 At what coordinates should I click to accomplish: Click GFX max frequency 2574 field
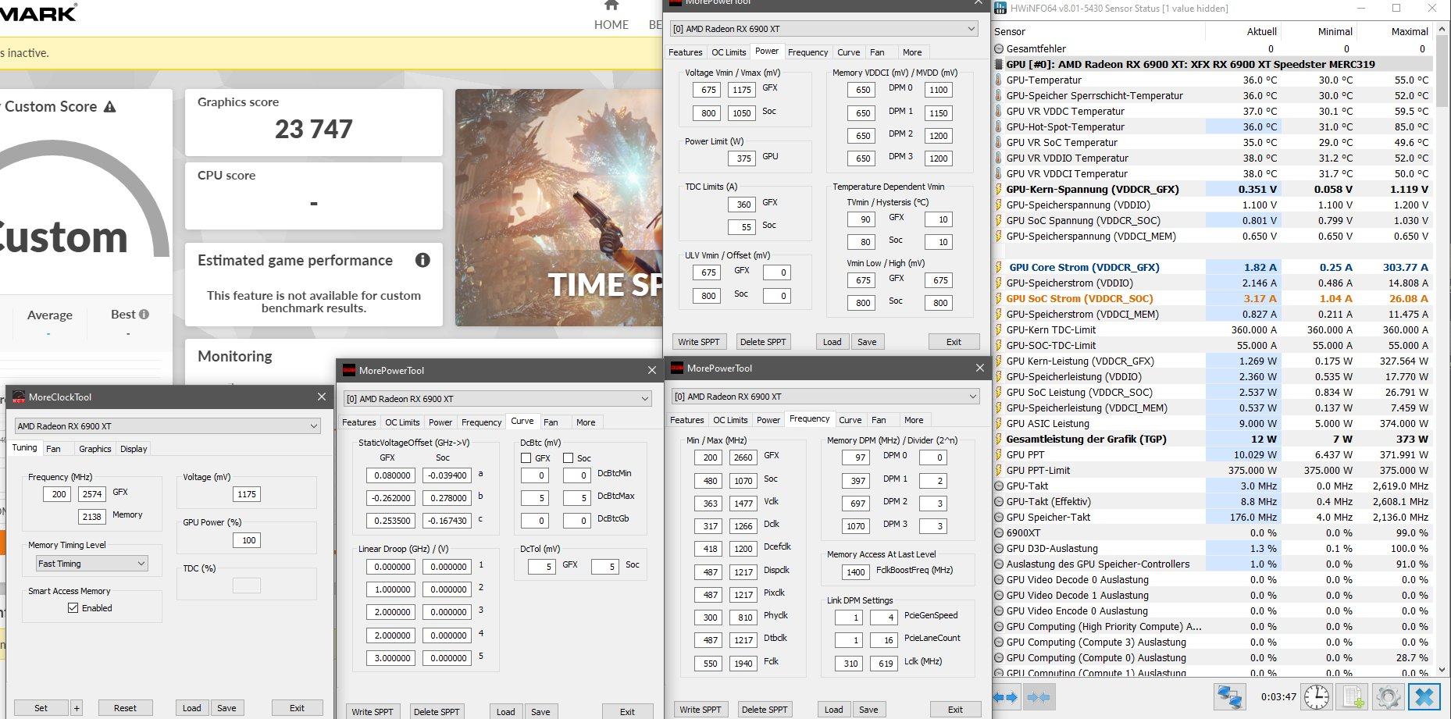click(x=92, y=494)
